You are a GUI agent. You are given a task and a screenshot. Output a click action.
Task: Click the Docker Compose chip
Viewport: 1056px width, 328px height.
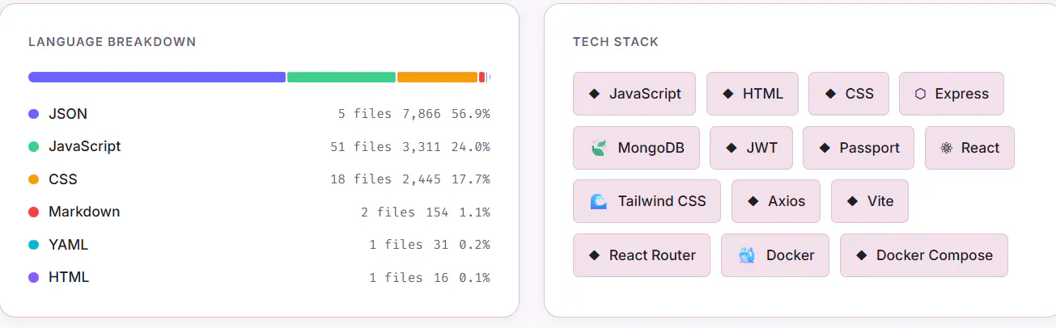click(924, 255)
